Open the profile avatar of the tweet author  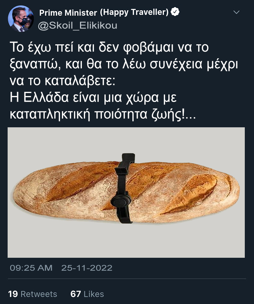21,19
